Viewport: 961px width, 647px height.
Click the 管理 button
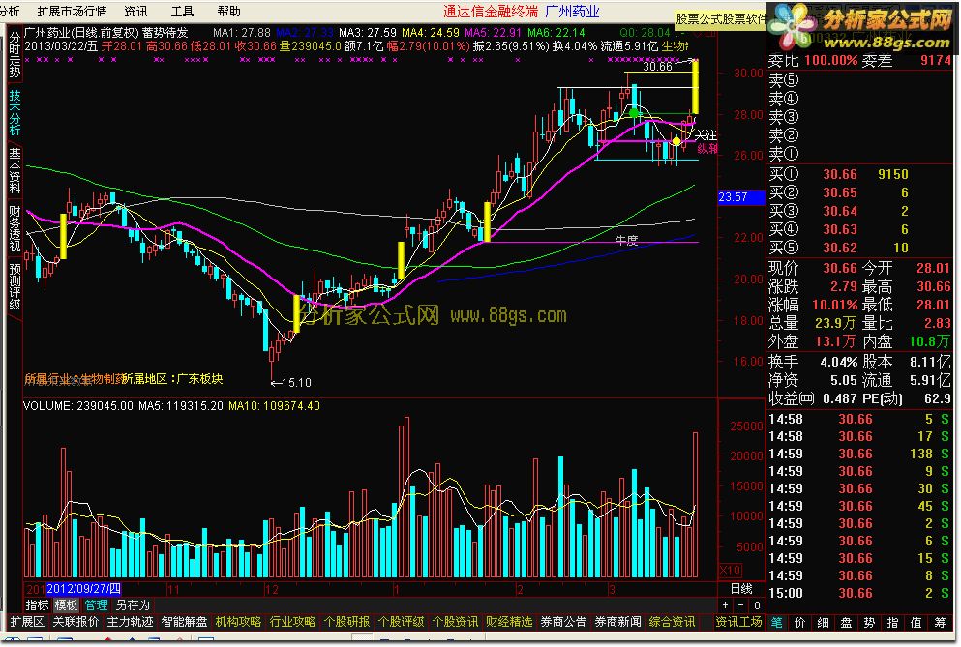click(96, 604)
